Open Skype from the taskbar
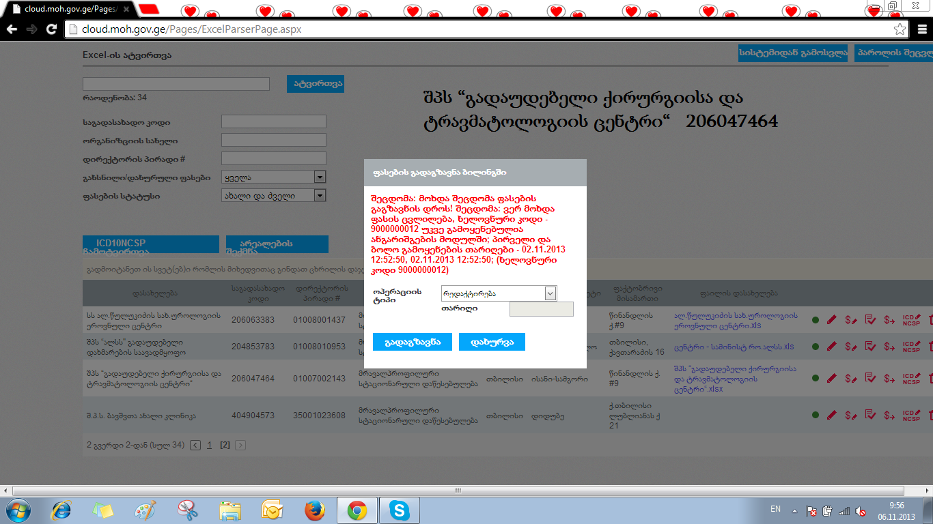Image resolution: width=933 pixels, height=524 pixels. [400, 510]
